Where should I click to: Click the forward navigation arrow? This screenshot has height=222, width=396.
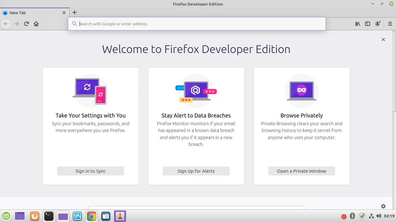(16, 24)
